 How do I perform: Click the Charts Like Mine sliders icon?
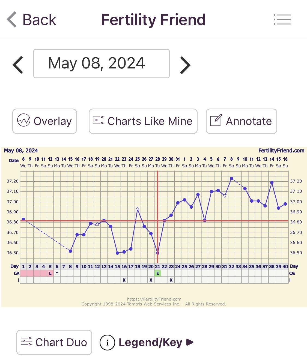(99, 120)
